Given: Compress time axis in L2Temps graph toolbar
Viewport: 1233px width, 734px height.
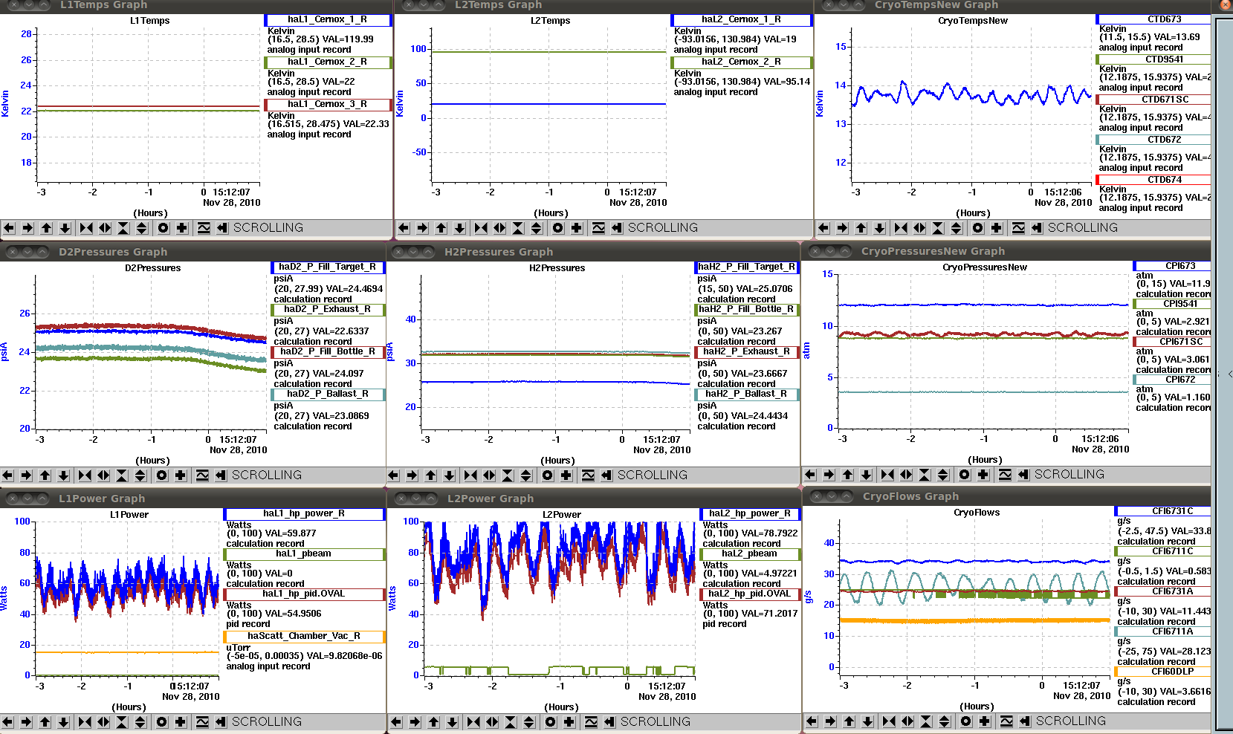Looking at the screenshot, I should tap(481, 228).
